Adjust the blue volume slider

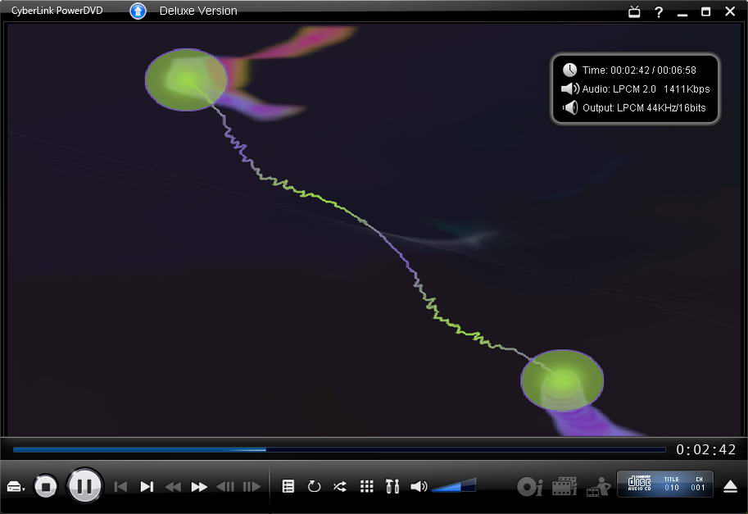[x=454, y=484]
